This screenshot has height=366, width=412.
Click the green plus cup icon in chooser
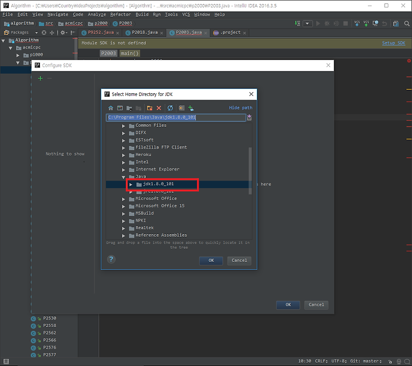coord(191,108)
